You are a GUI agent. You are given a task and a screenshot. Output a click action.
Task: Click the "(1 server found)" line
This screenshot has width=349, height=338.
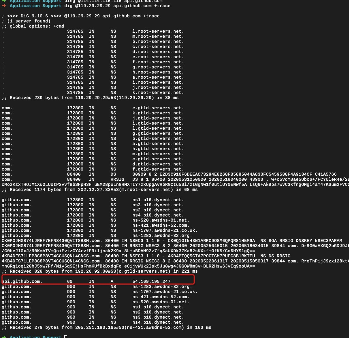[x=26, y=21]
